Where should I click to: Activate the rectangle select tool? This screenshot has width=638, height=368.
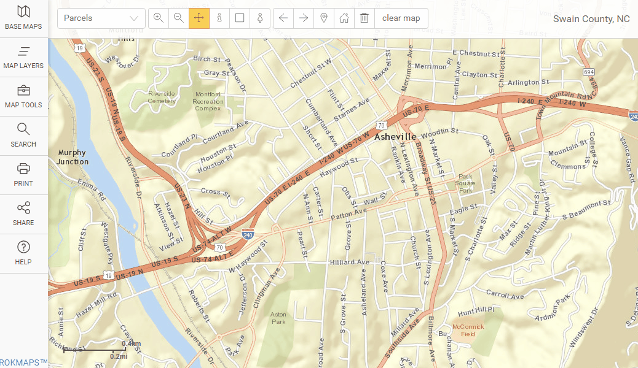tap(240, 18)
